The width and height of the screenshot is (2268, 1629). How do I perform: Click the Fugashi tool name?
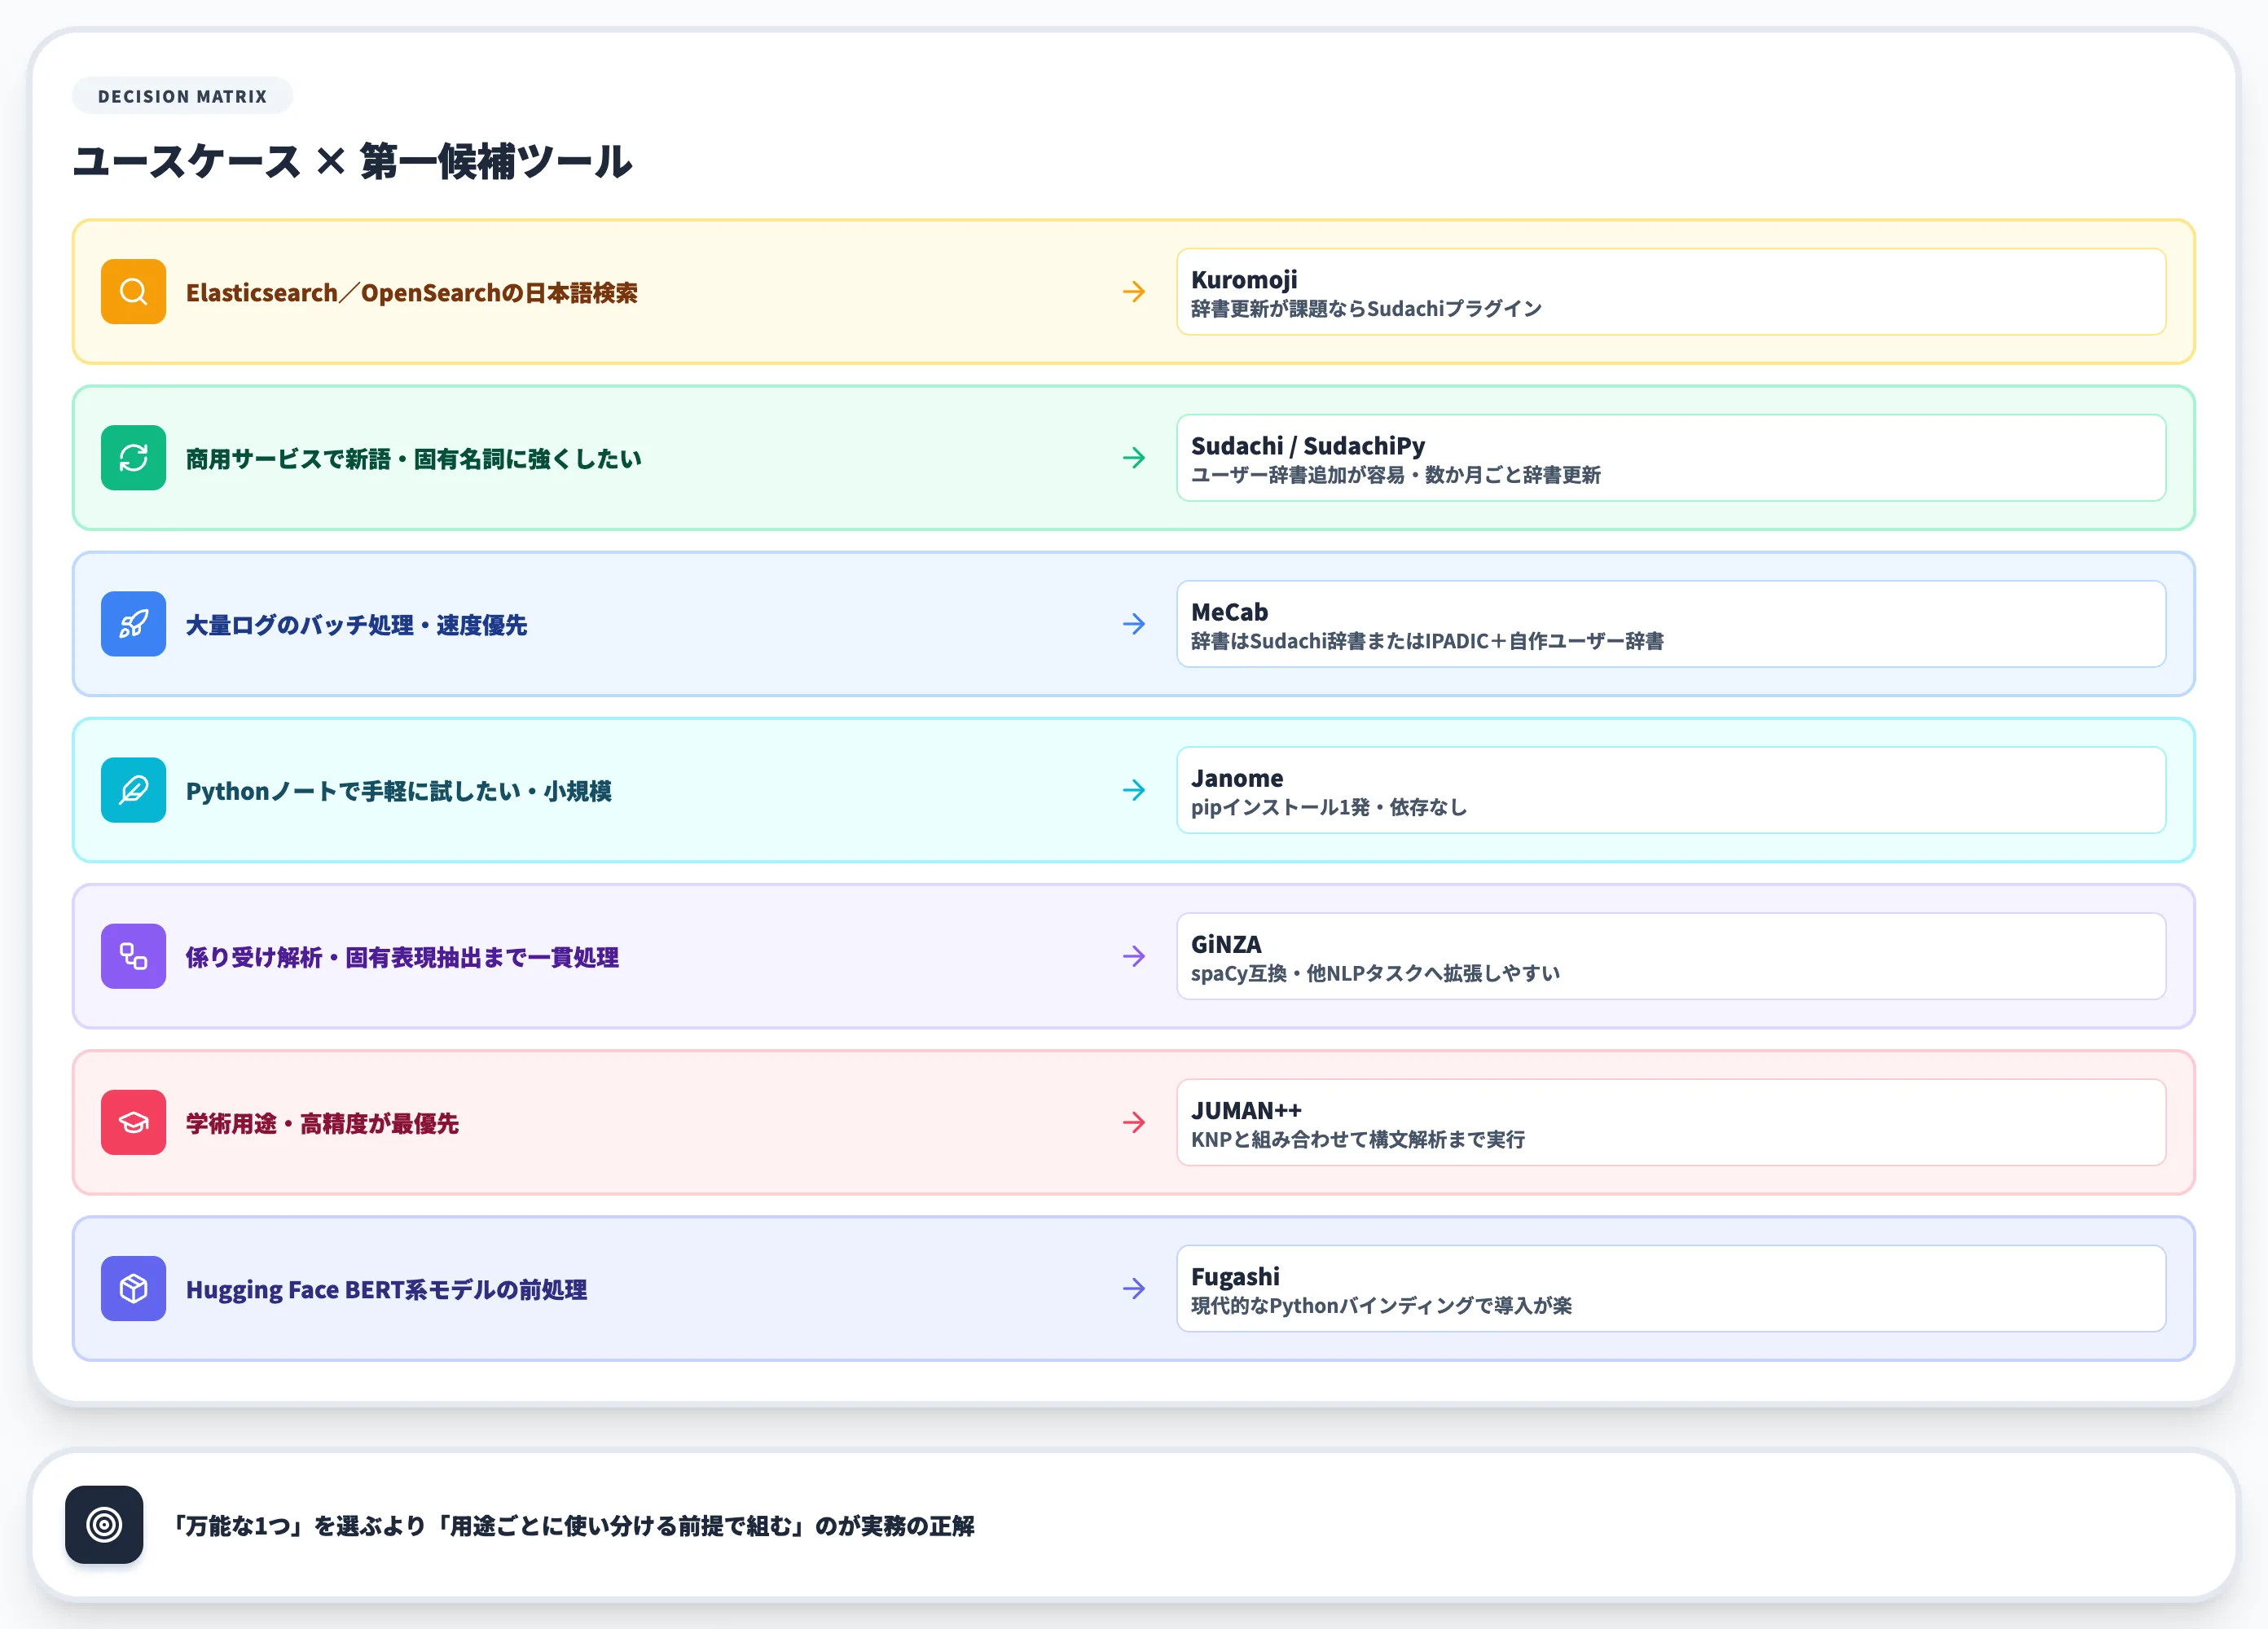tap(1235, 1276)
